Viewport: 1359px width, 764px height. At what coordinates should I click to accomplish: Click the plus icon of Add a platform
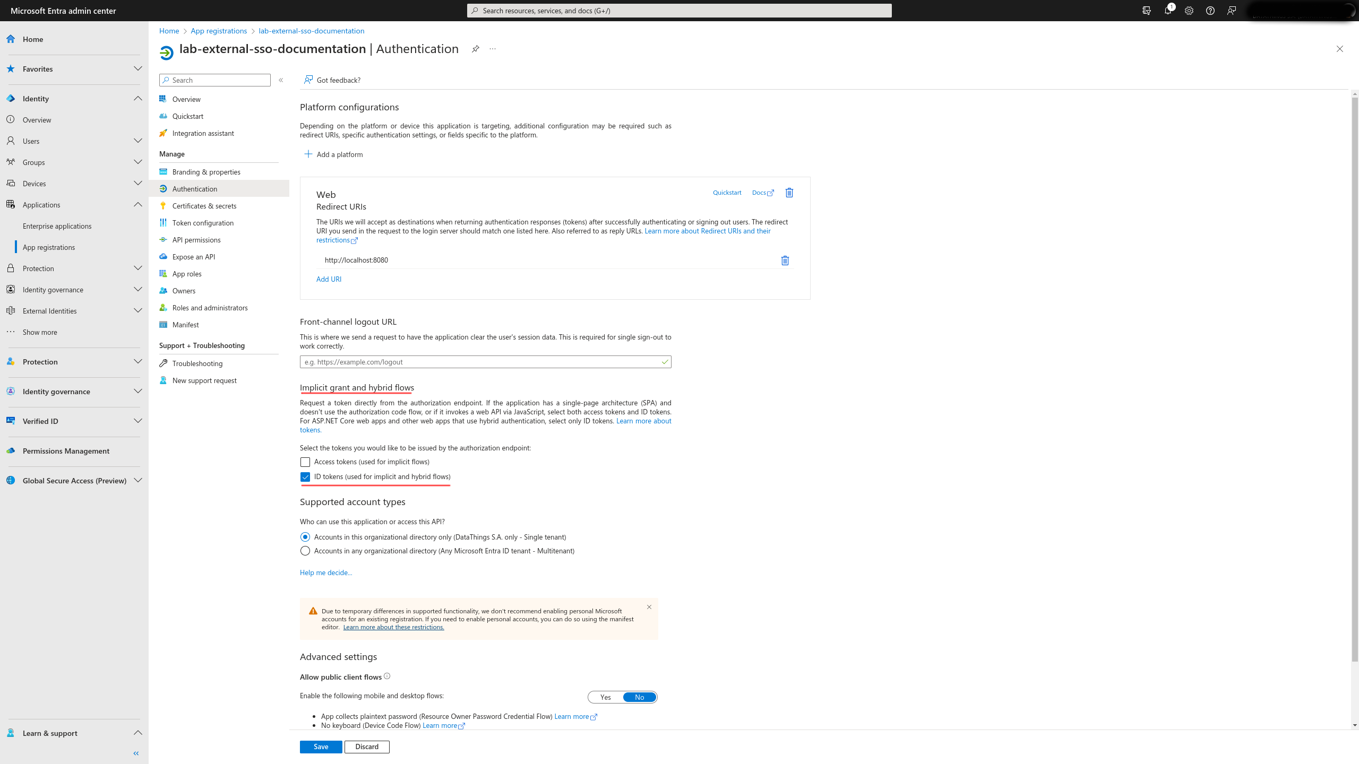coord(308,154)
